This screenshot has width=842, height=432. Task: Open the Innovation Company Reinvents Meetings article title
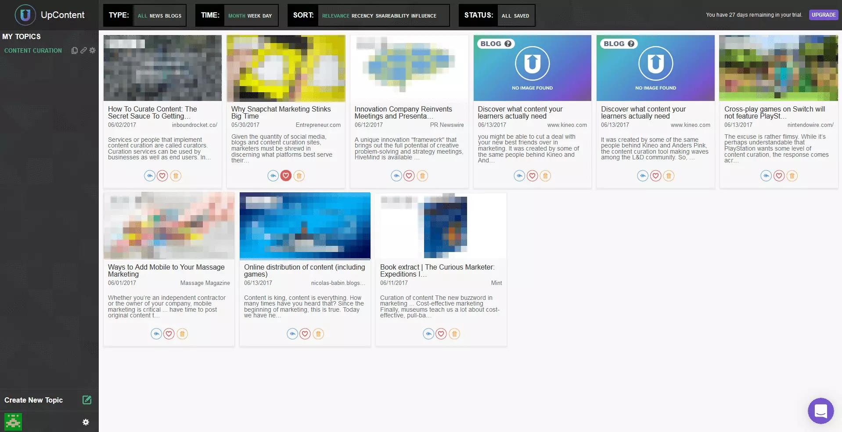[x=403, y=112]
